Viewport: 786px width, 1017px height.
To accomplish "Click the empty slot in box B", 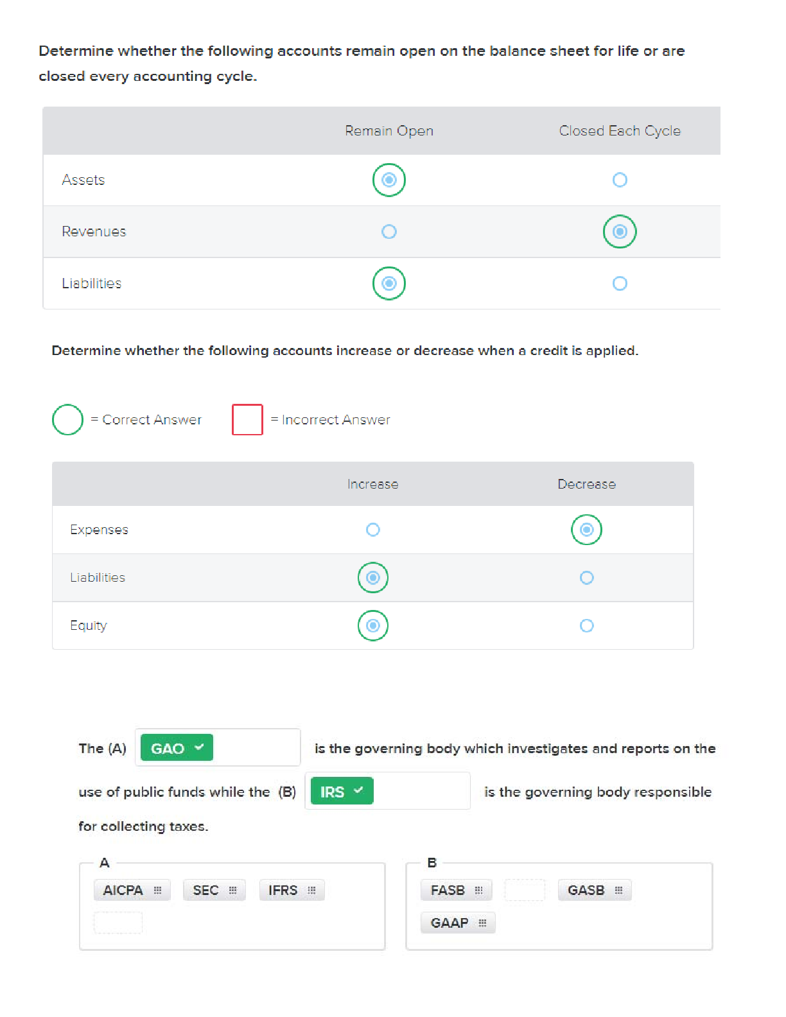I will [525, 891].
